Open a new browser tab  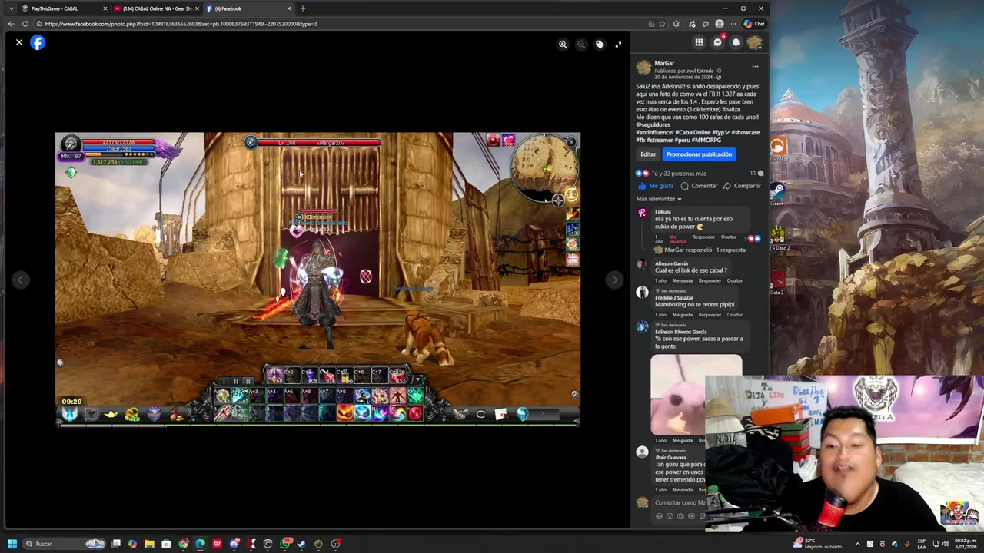(x=303, y=8)
